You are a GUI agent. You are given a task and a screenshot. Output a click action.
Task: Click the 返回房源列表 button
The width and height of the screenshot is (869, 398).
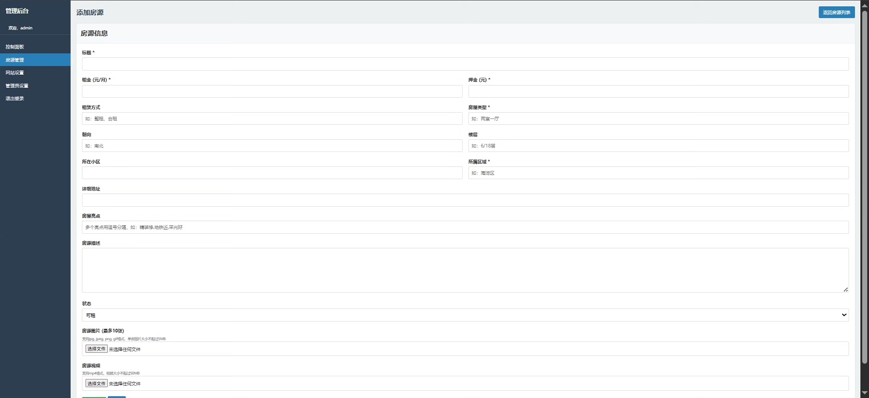pyautogui.click(x=836, y=12)
